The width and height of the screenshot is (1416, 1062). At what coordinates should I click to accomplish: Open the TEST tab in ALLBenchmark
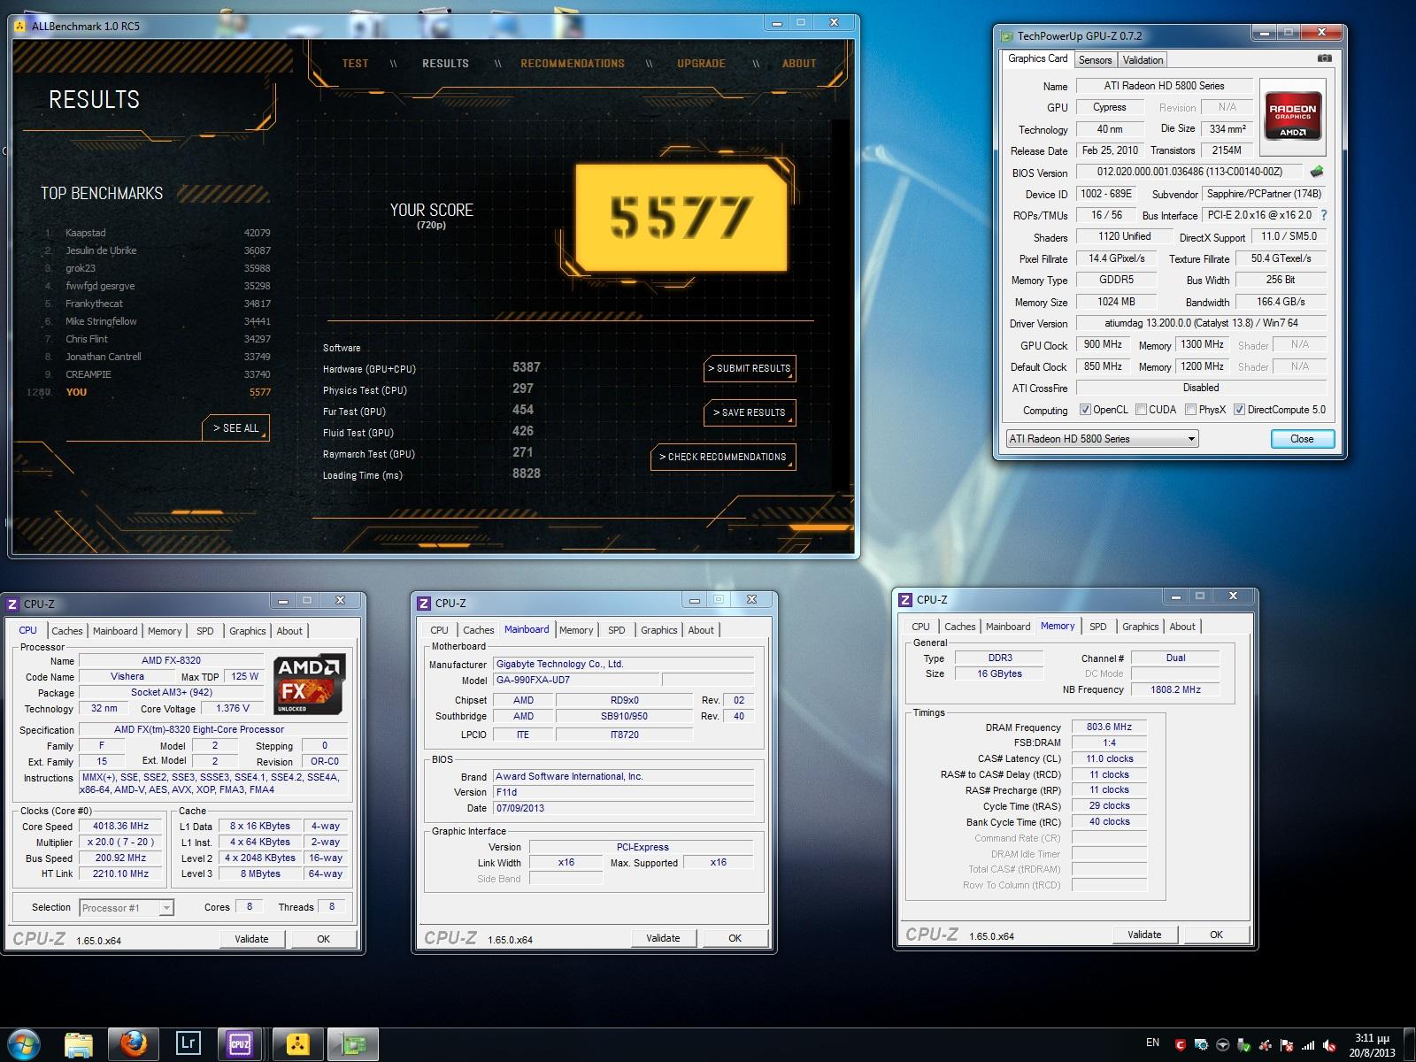pos(355,64)
